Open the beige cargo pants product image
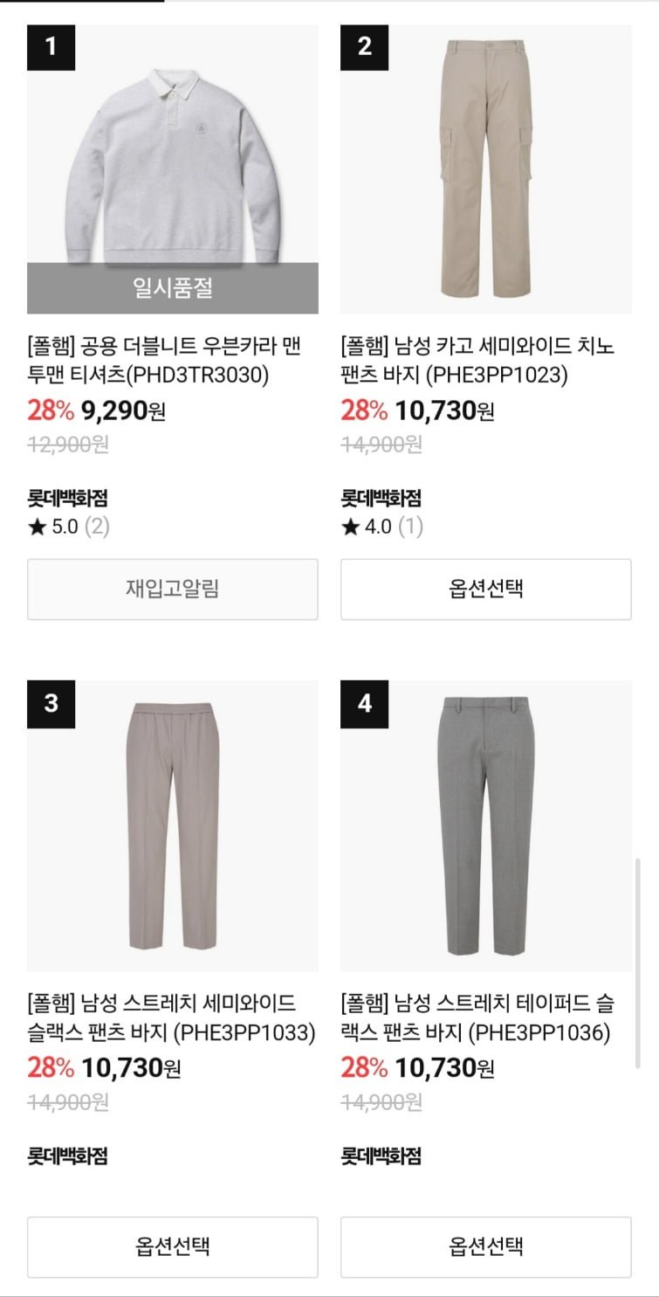This screenshot has width=659, height=1297. tap(485, 169)
